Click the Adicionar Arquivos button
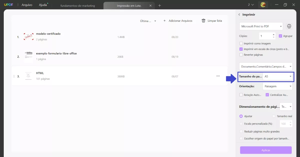This screenshot has height=157, width=300. tap(178, 20)
